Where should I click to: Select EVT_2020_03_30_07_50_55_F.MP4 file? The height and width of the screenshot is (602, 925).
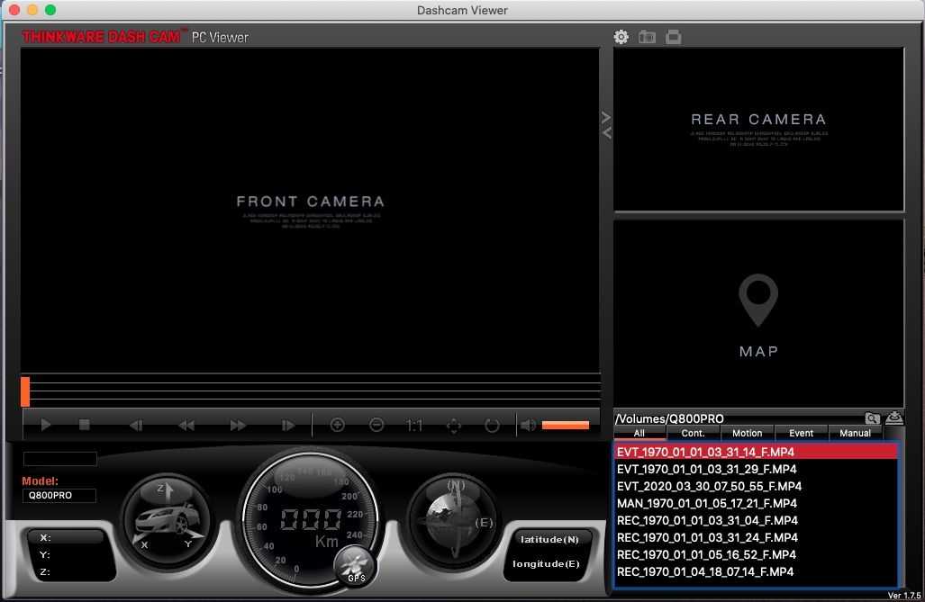click(757, 487)
